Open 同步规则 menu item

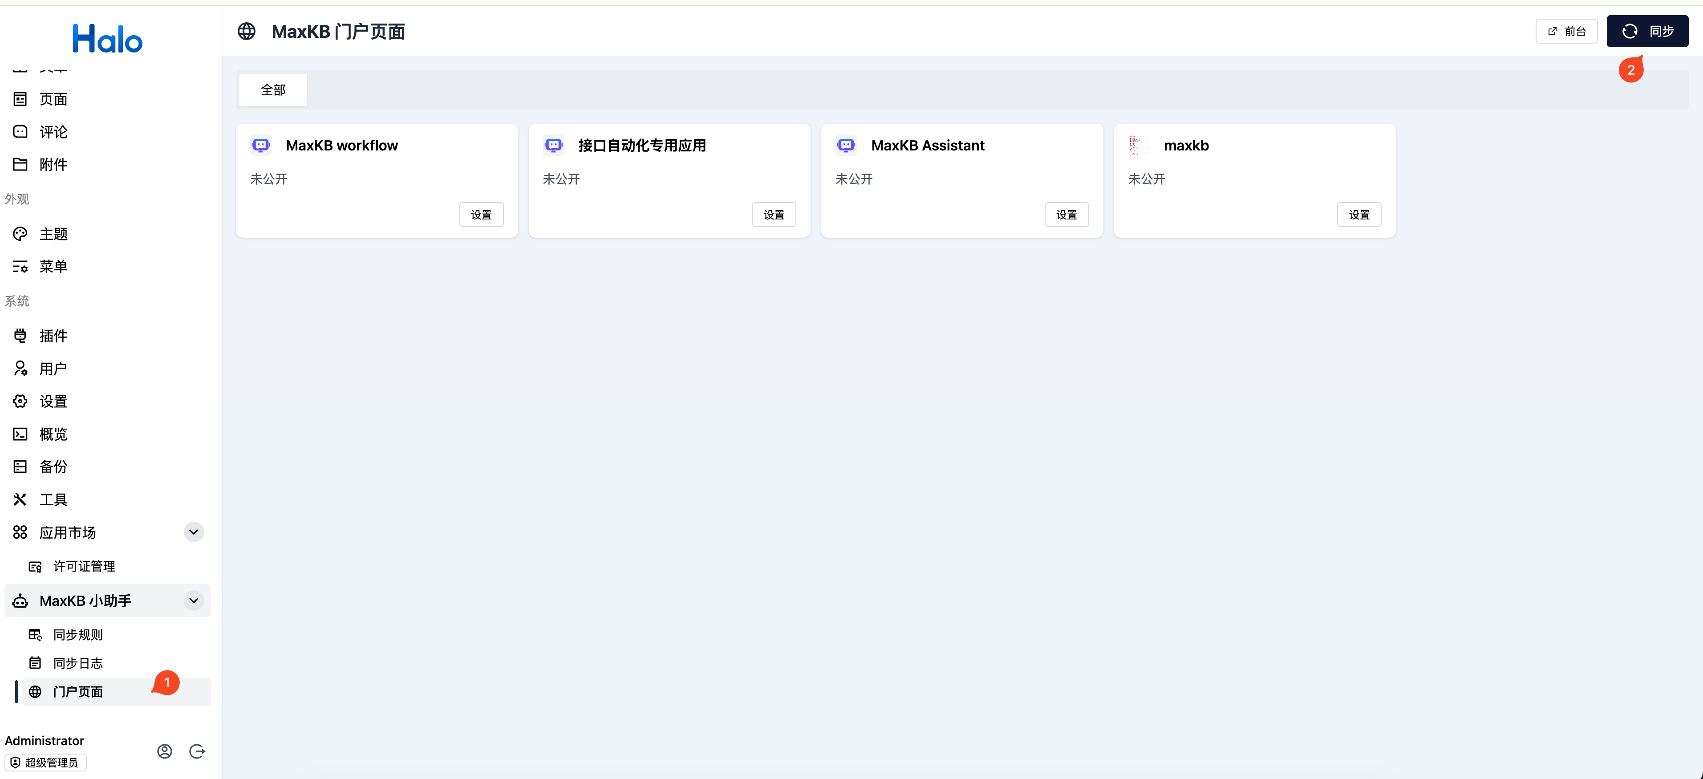[x=78, y=635]
